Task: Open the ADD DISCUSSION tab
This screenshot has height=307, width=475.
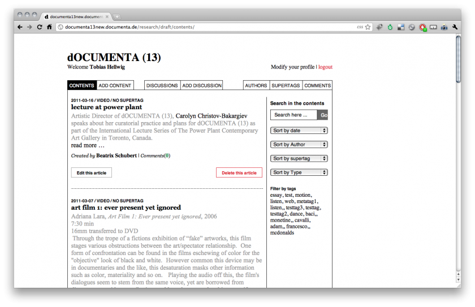Action: [x=202, y=85]
